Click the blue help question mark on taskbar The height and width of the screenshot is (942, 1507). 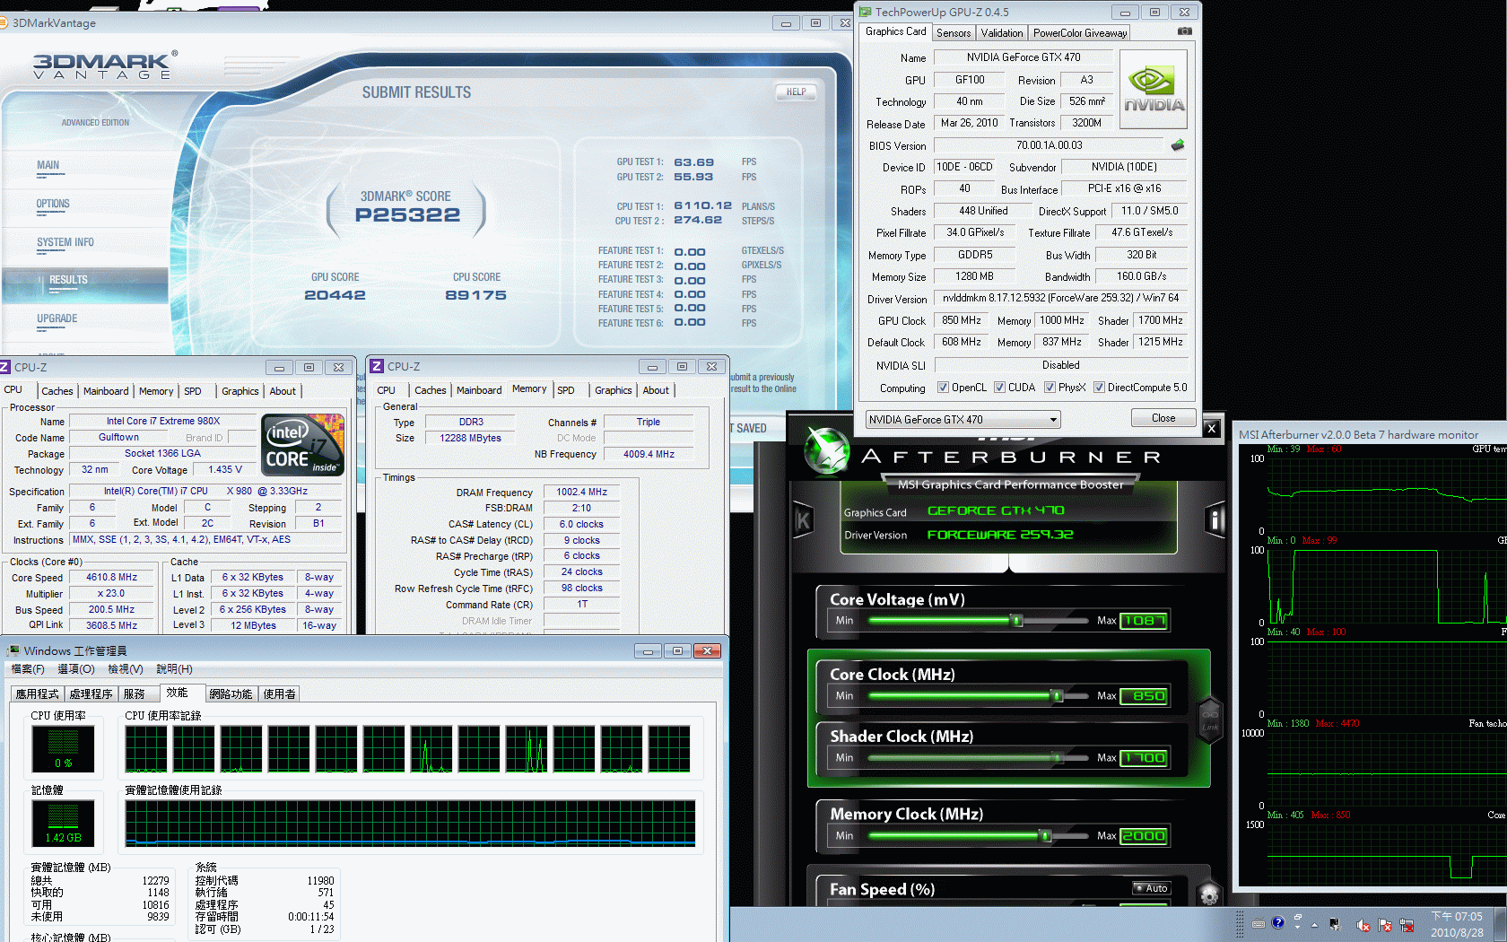(1277, 922)
